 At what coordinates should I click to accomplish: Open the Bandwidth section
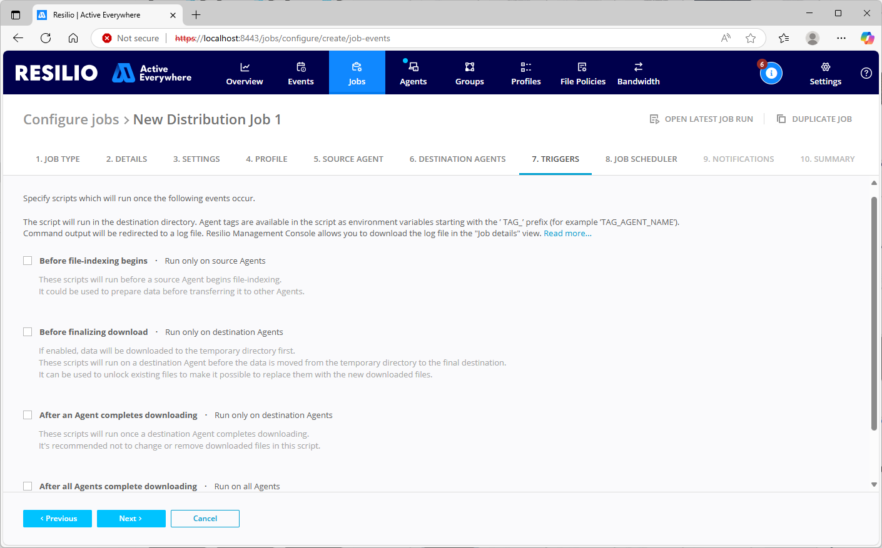pos(638,73)
